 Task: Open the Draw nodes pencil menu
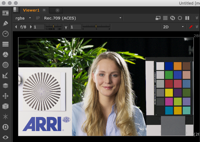pos(5,23)
